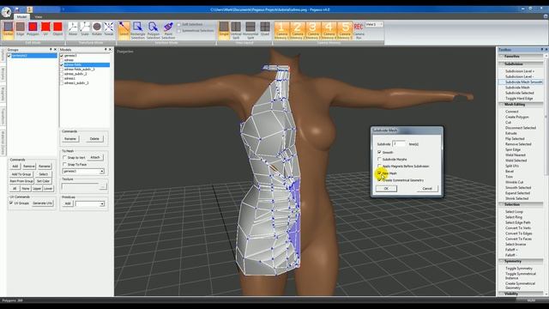This screenshot has width=549, height=309.
Task: Select the Object edit mode icon
Action: 57,28
